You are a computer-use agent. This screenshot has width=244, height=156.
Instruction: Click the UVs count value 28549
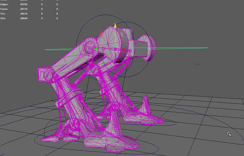coord(24,18)
